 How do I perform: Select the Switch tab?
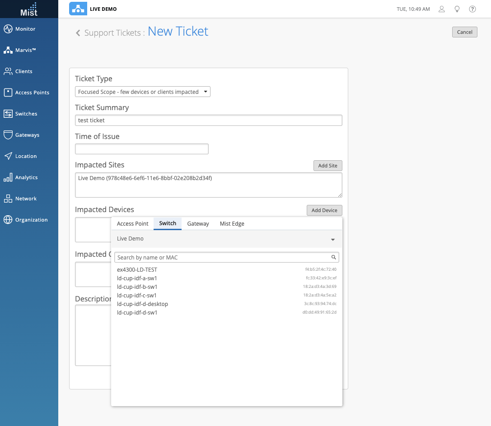tap(168, 223)
